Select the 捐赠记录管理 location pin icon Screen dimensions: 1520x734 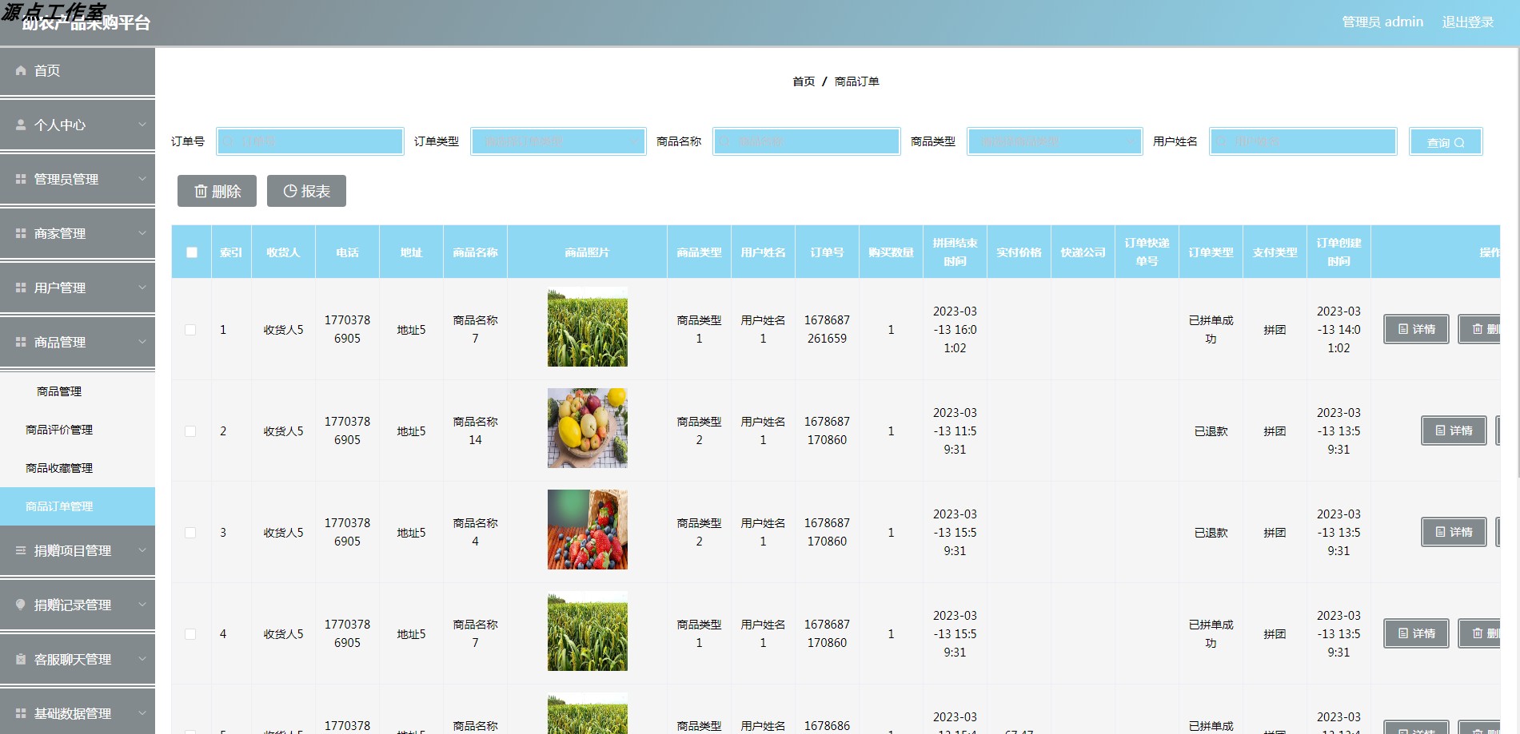20,605
